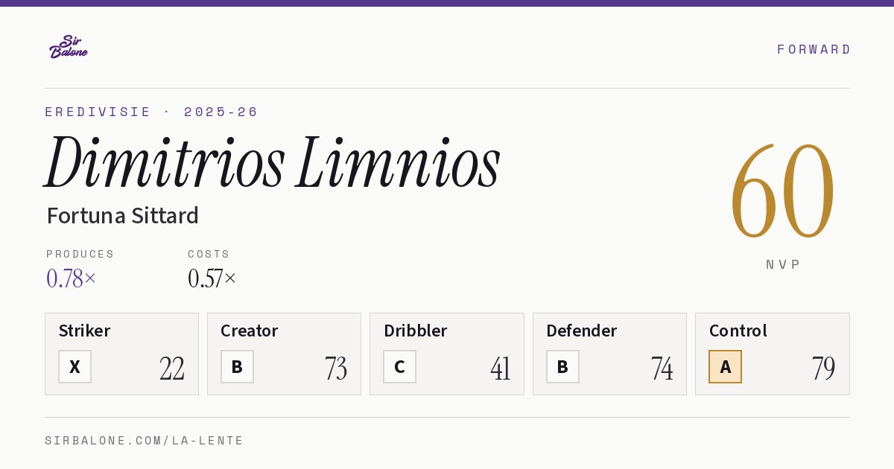Open the sirbalone.com/la-lente link
The width and height of the screenshot is (894, 469).
point(145,441)
